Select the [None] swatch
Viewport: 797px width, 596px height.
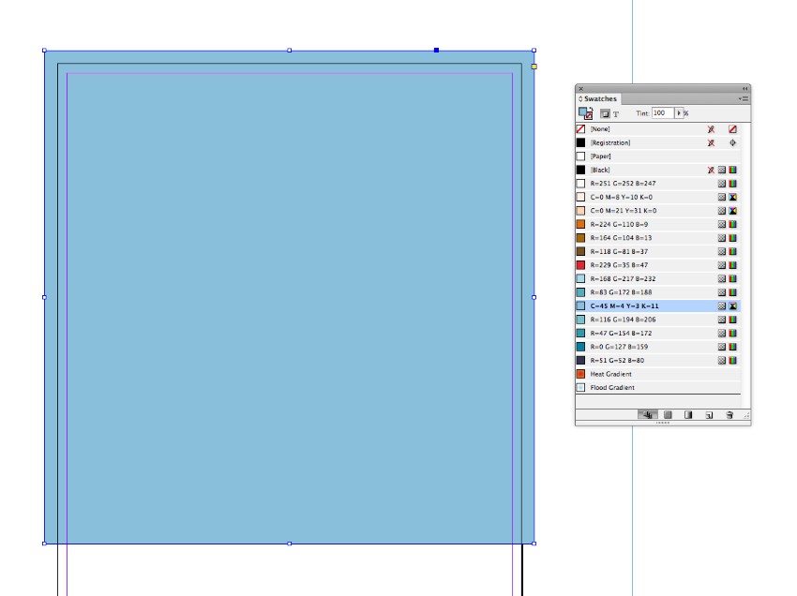[657, 129]
